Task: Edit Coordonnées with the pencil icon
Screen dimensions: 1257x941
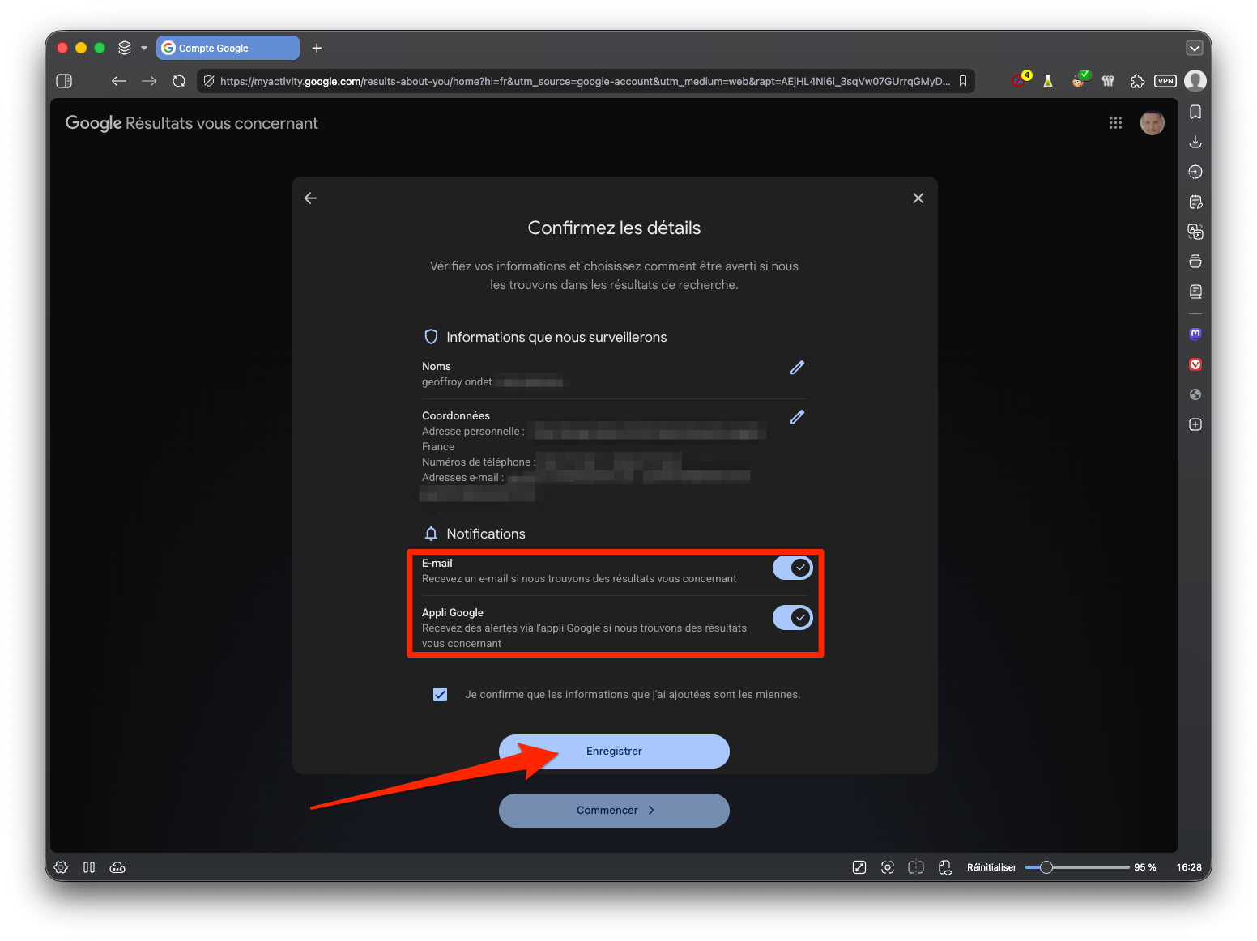Action: 797,417
